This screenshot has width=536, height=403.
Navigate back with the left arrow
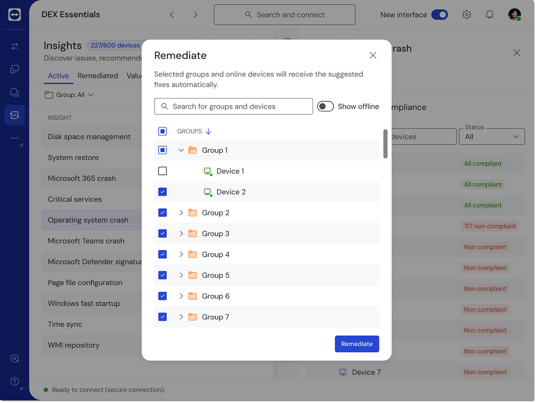click(x=172, y=15)
